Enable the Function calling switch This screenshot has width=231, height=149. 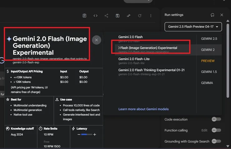(x=216, y=130)
